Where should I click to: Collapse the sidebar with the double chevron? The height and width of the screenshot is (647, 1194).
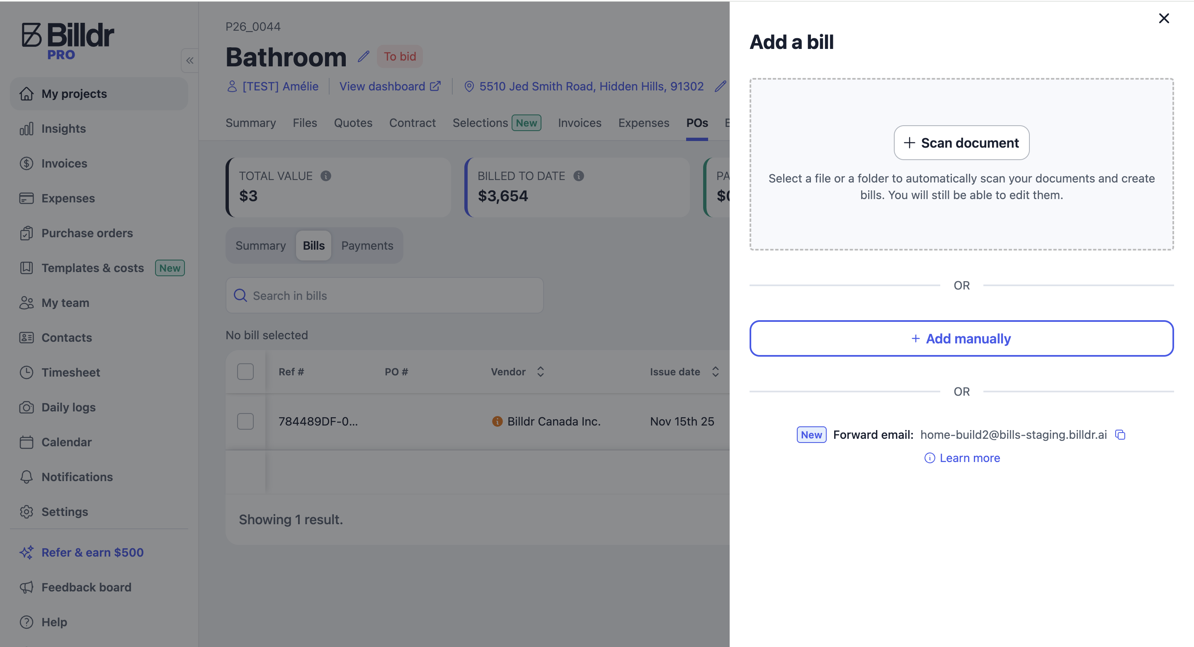coord(189,60)
